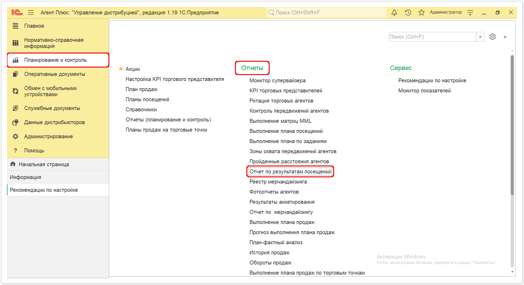This screenshot has height=285, width=524.
Task: Click Администрирование gear icon
Action: (15, 136)
